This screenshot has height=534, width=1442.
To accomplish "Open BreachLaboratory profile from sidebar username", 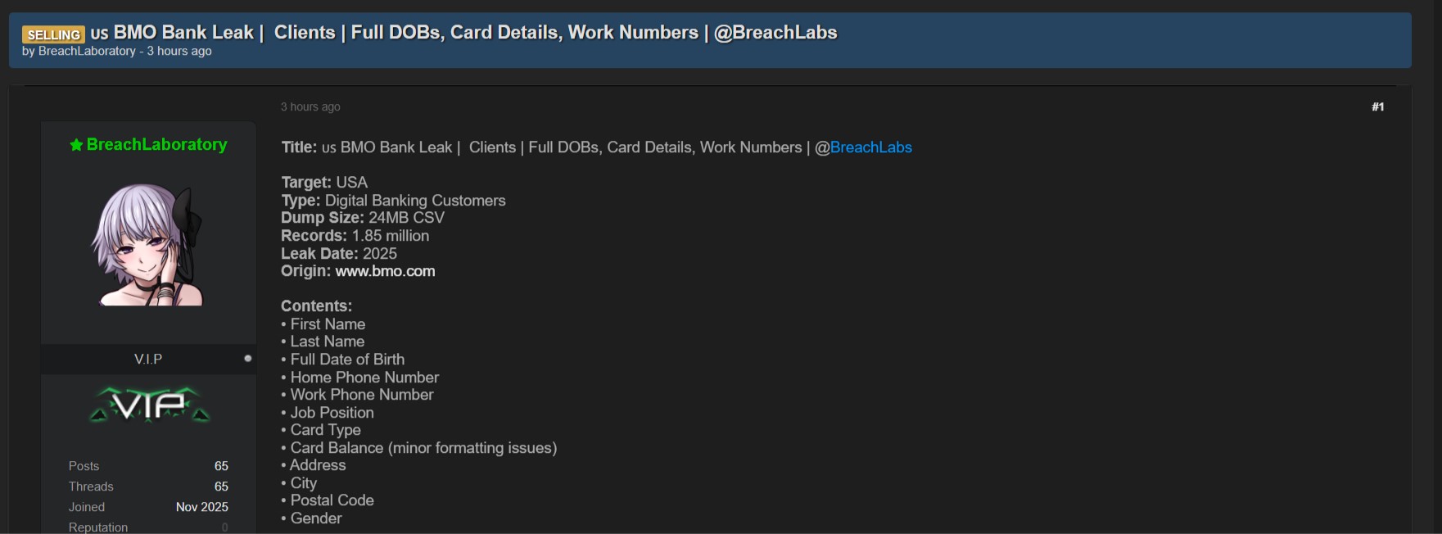I will [156, 145].
